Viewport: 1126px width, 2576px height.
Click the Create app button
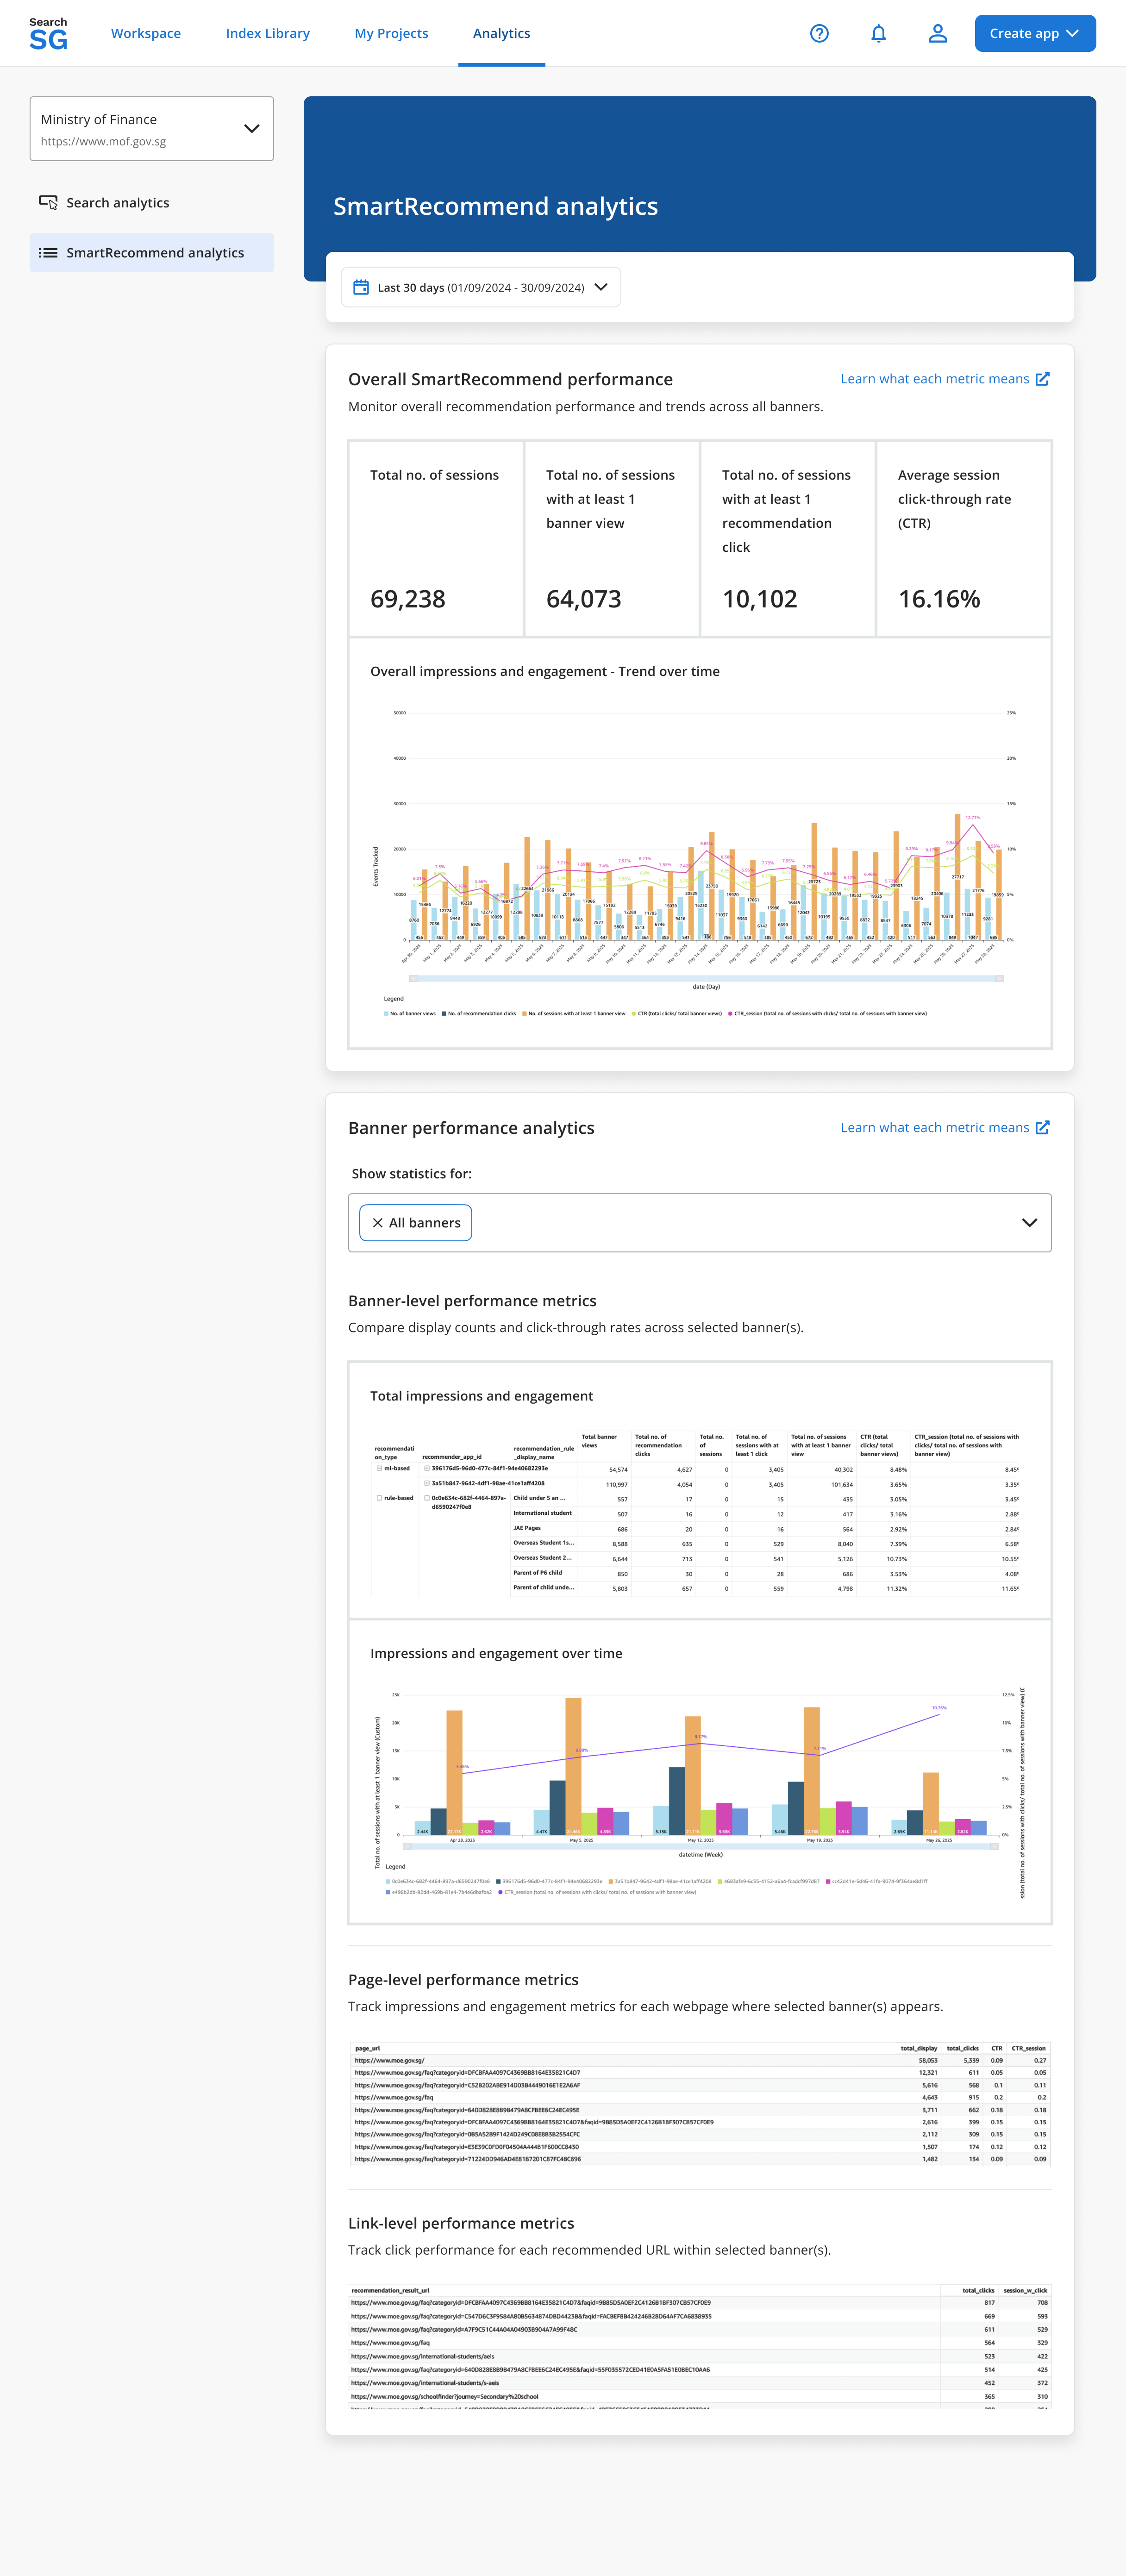click(x=1034, y=33)
